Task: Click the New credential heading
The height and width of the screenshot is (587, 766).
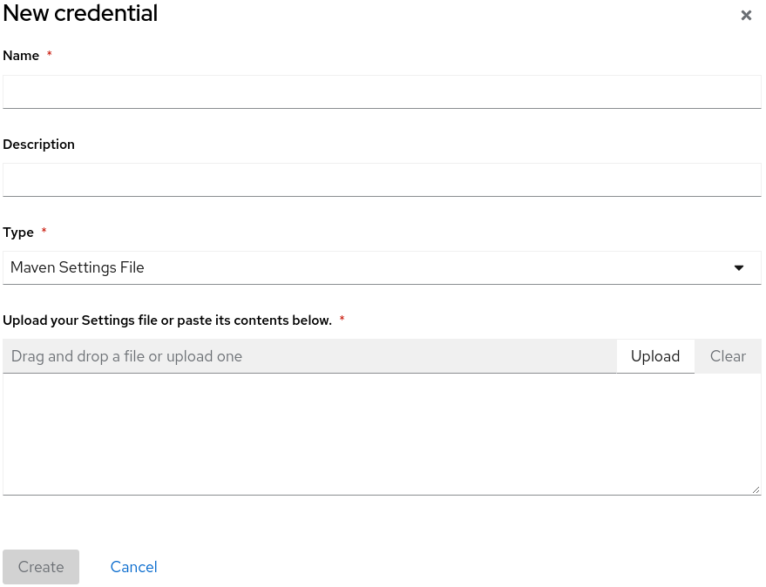Action: click(x=81, y=14)
